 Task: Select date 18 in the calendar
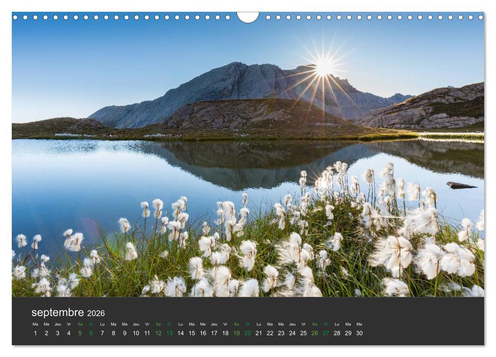coord(225,333)
